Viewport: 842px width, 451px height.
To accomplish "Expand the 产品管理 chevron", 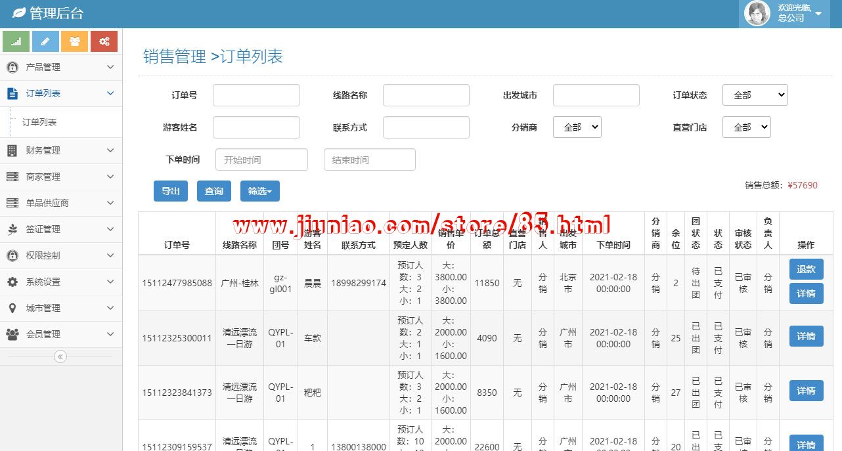I will pyautogui.click(x=110, y=67).
